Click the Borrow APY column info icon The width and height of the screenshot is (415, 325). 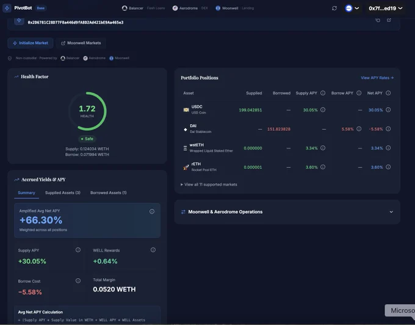(359, 93)
